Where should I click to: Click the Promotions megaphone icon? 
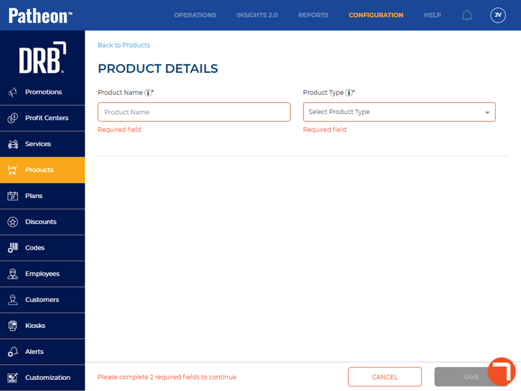coord(12,93)
